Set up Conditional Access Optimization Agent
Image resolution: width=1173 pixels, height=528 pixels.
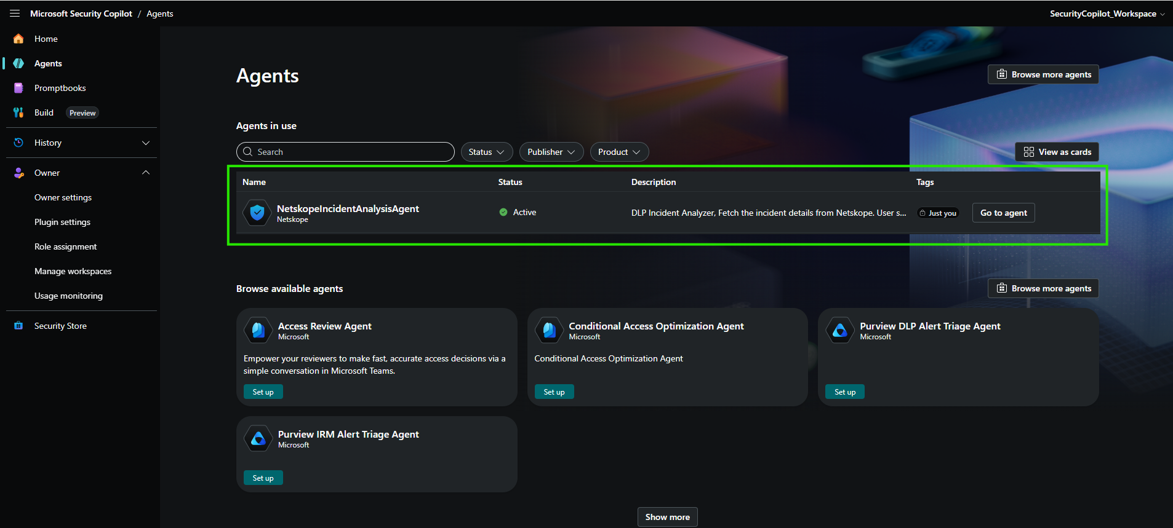pyautogui.click(x=554, y=392)
